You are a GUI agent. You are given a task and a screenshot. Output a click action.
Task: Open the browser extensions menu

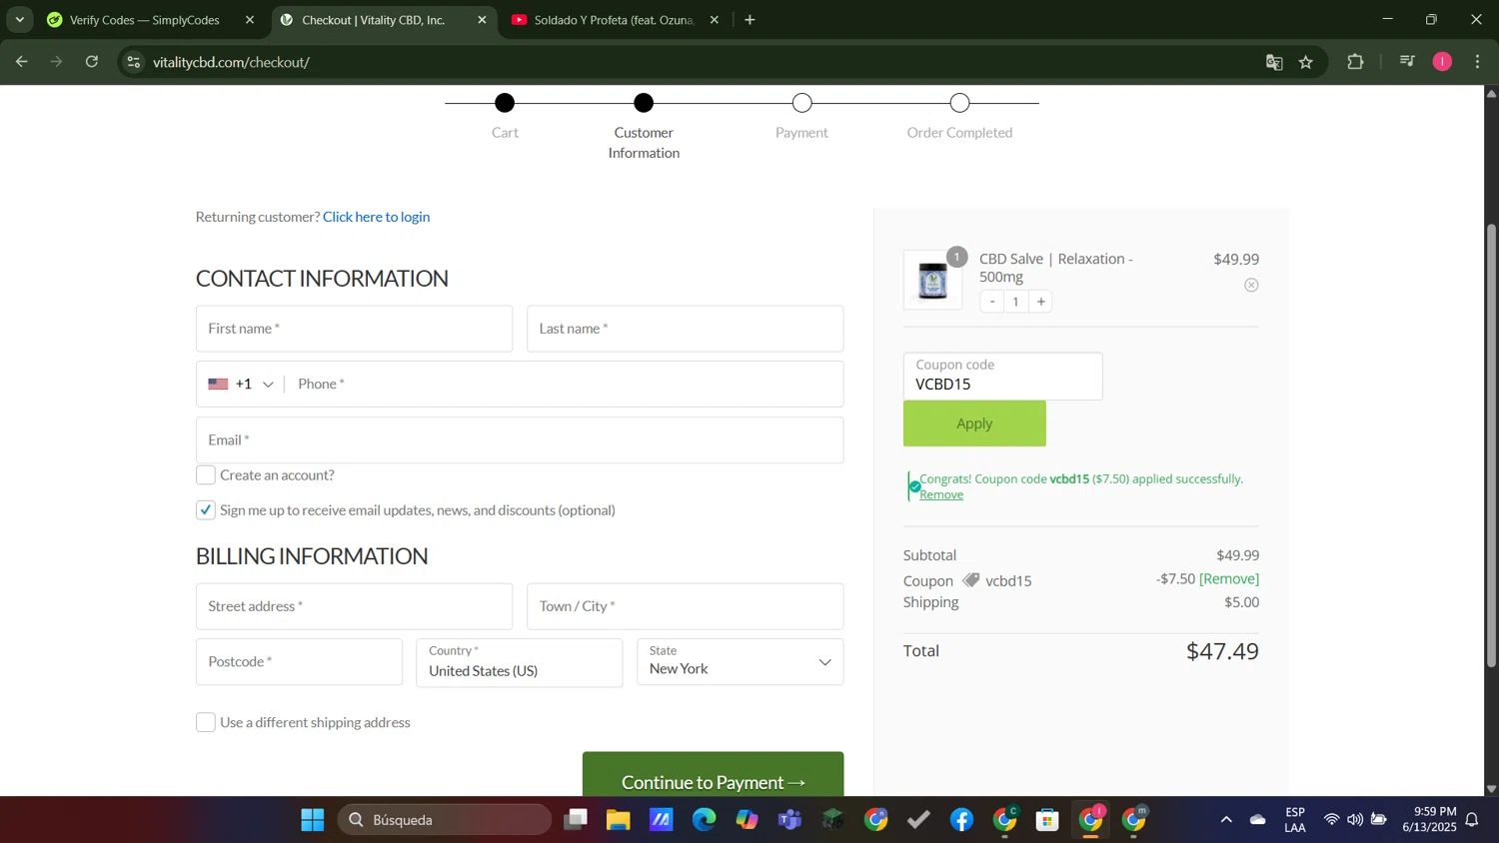pos(1356,62)
